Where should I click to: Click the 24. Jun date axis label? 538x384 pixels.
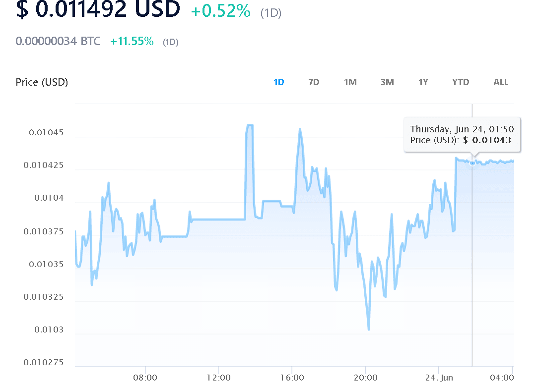[x=439, y=378]
